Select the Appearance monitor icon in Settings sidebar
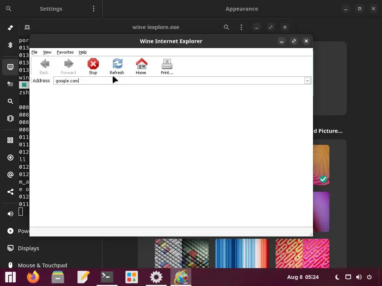382x286 pixels. click(x=10, y=67)
